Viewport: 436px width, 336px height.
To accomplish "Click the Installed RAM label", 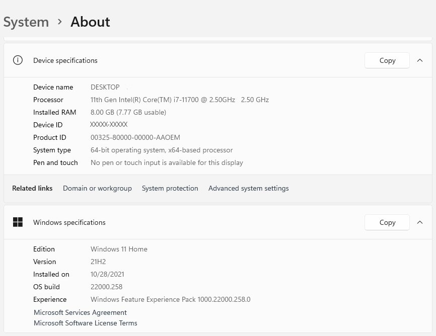I will click(x=54, y=112).
